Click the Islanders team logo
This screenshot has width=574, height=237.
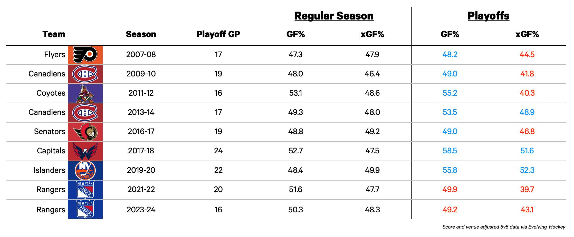click(85, 170)
